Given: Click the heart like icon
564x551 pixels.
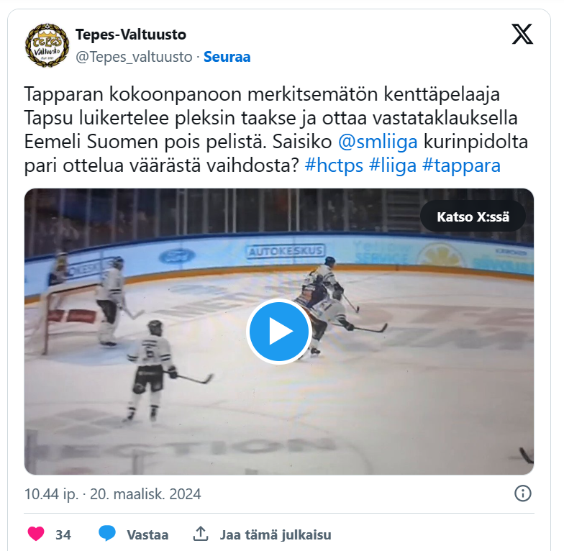Looking at the screenshot, I should coord(36,534).
